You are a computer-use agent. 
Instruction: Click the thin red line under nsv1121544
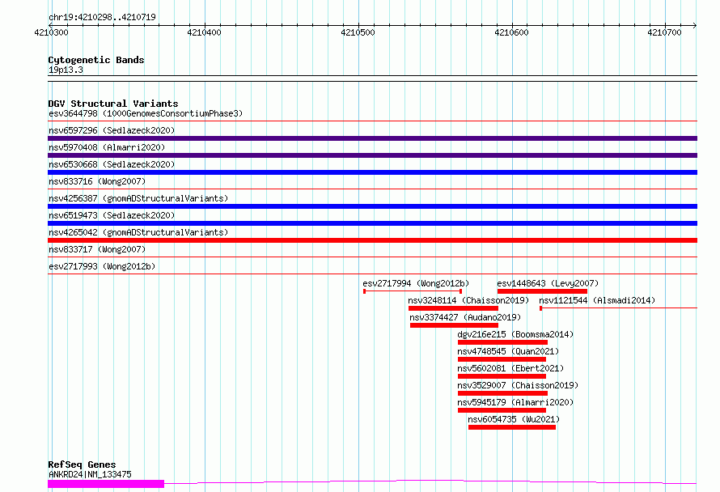[618, 308]
